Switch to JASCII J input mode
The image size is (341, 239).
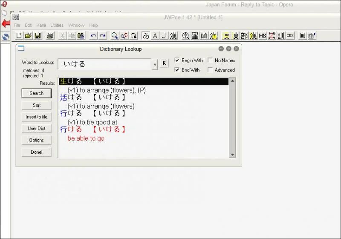click(x=164, y=35)
